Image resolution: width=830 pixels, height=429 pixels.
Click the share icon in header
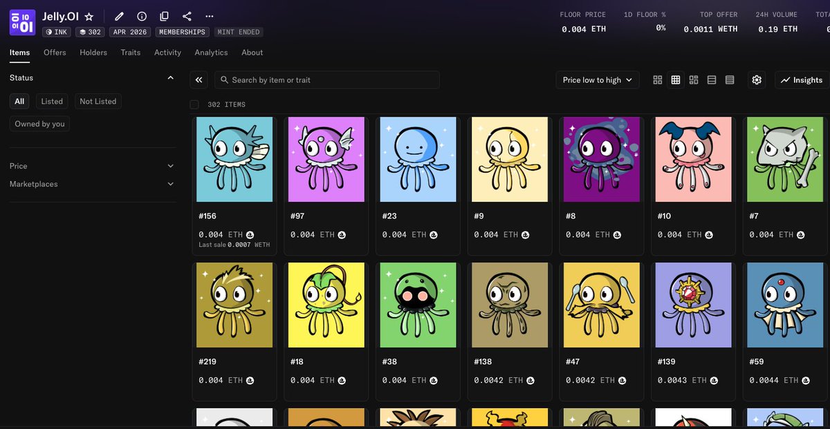click(x=187, y=16)
